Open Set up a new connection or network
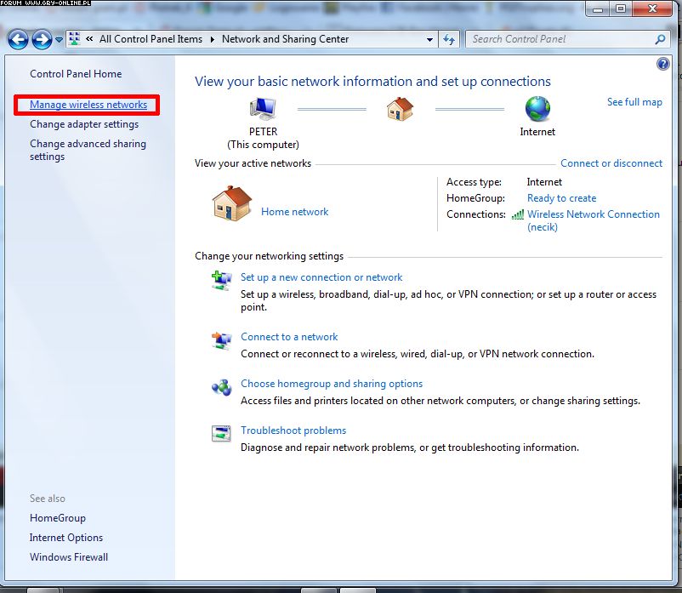 coord(321,277)
